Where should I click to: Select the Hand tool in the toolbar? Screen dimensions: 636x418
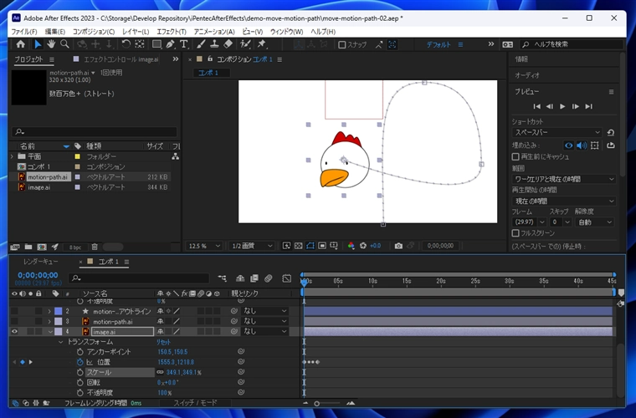pos(51,44)
